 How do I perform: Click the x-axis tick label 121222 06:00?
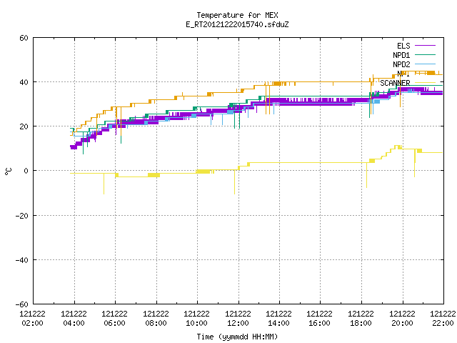coord(114,319)
